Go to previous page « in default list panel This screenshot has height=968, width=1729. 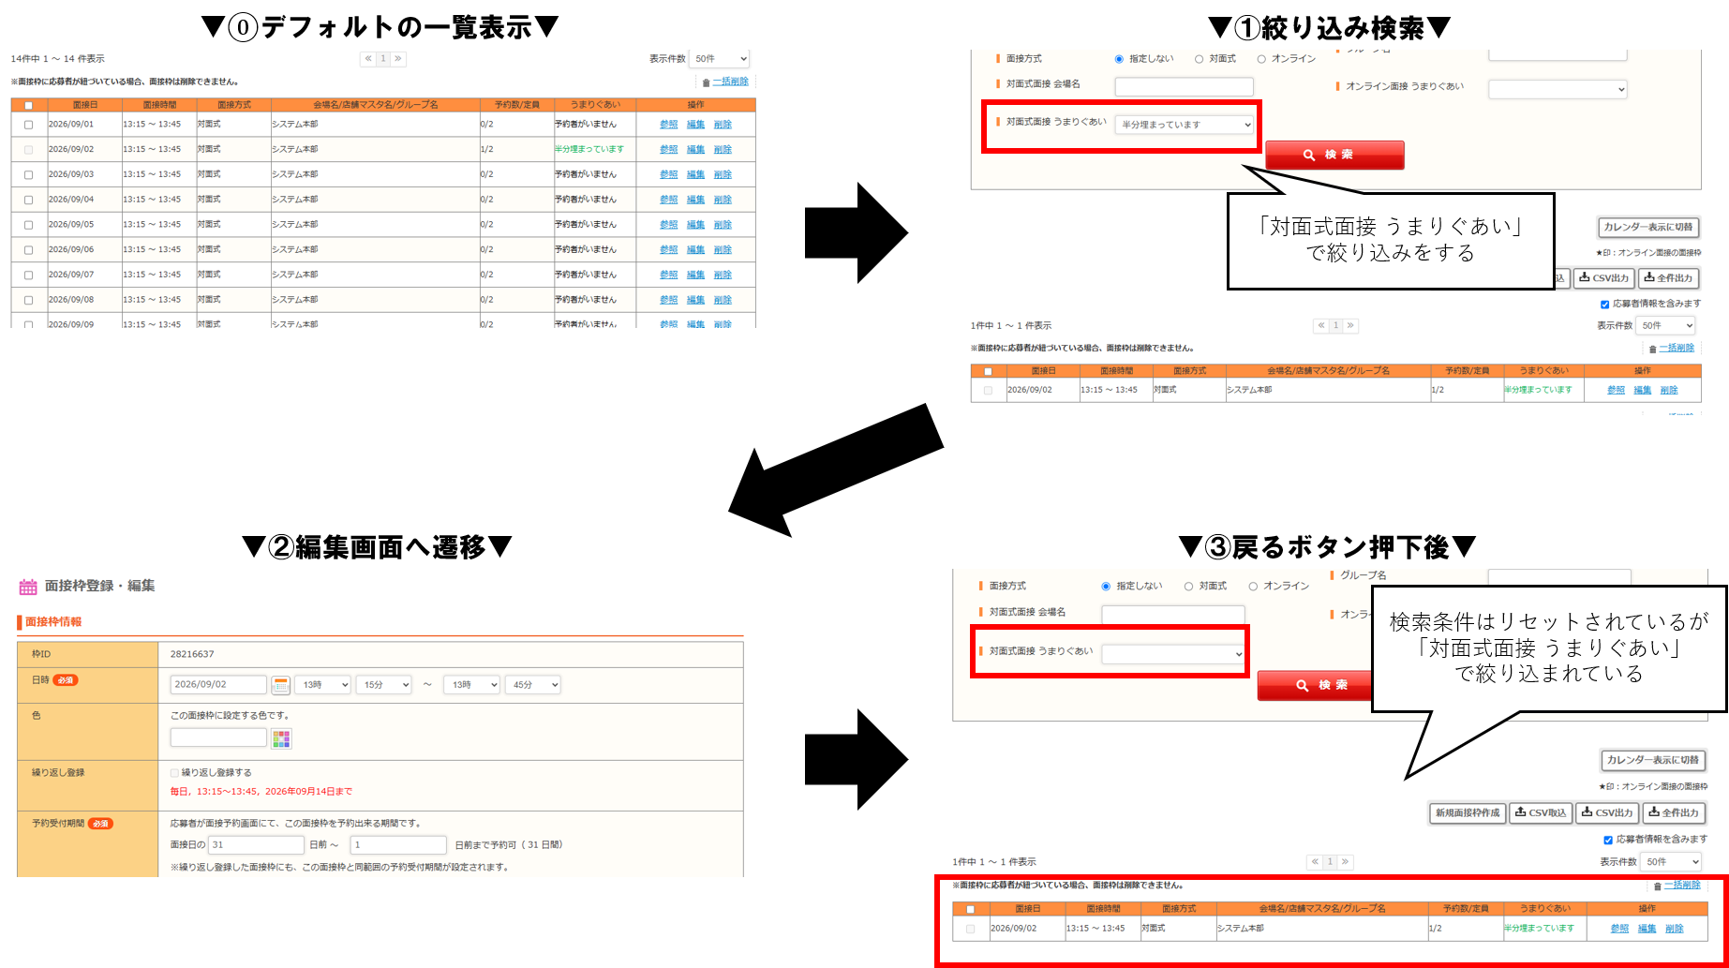click(368, 59)
